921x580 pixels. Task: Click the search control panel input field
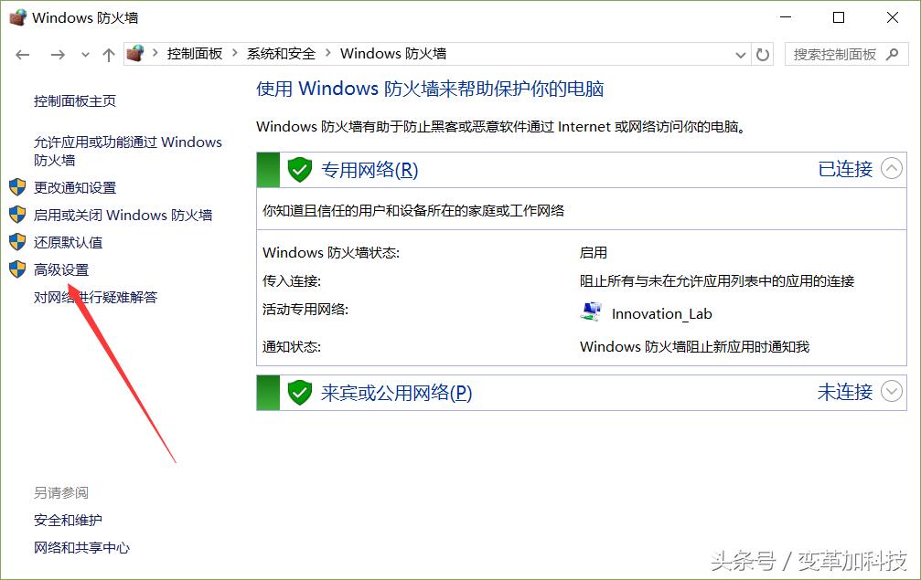point(837,54)
